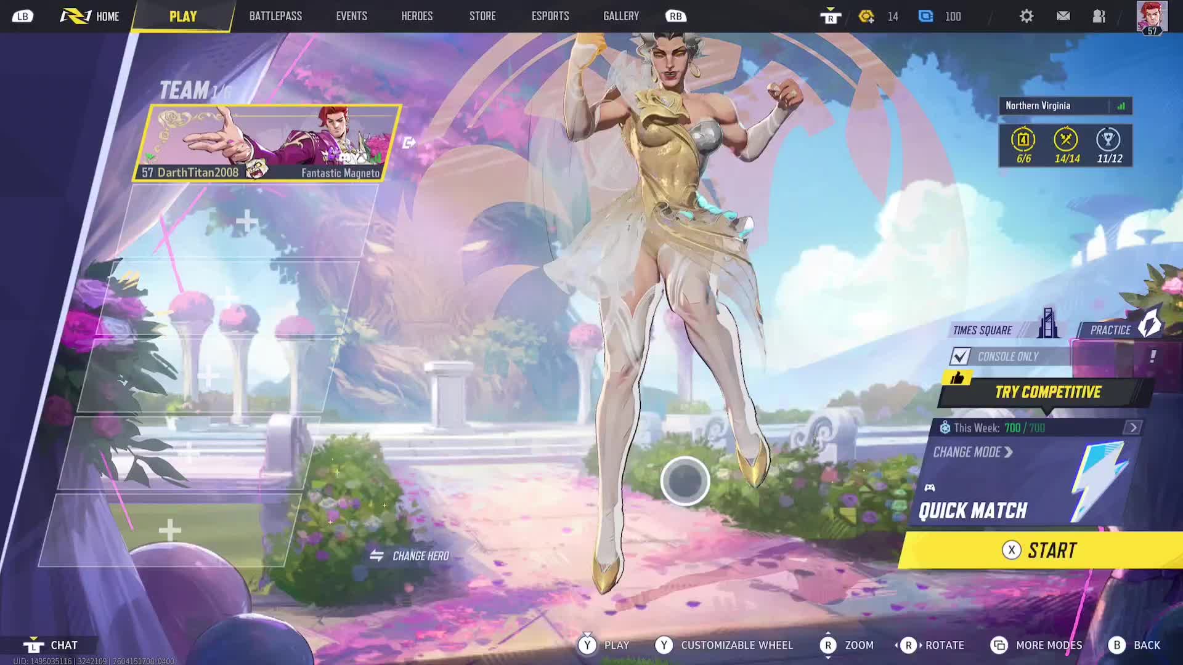Add teammate in the second team slot
The height and width of the screenshot is (665, 1183).
pyautogui.click(x=246, y=221)
